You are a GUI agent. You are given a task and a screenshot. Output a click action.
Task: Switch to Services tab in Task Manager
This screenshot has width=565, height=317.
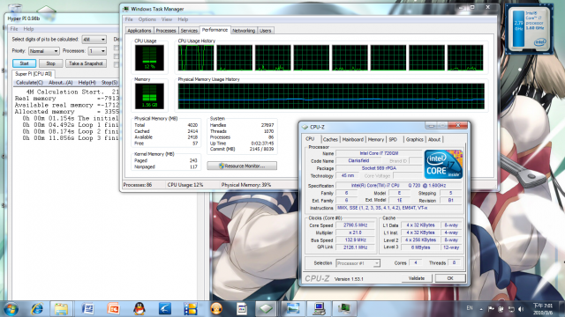(x=189, y=31)
